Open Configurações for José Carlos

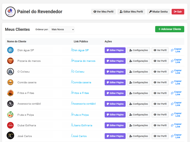pos(139,136)
